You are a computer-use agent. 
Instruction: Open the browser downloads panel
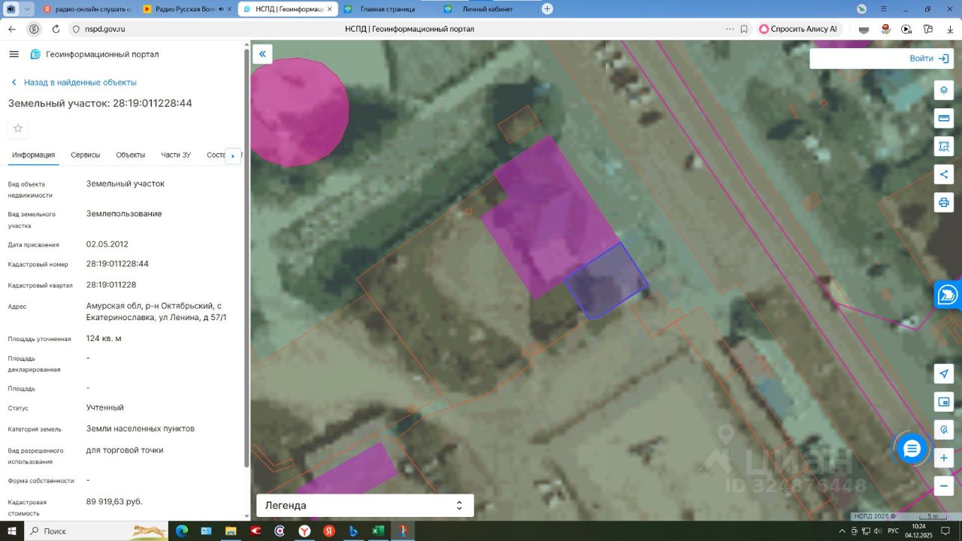coord(950,29)
